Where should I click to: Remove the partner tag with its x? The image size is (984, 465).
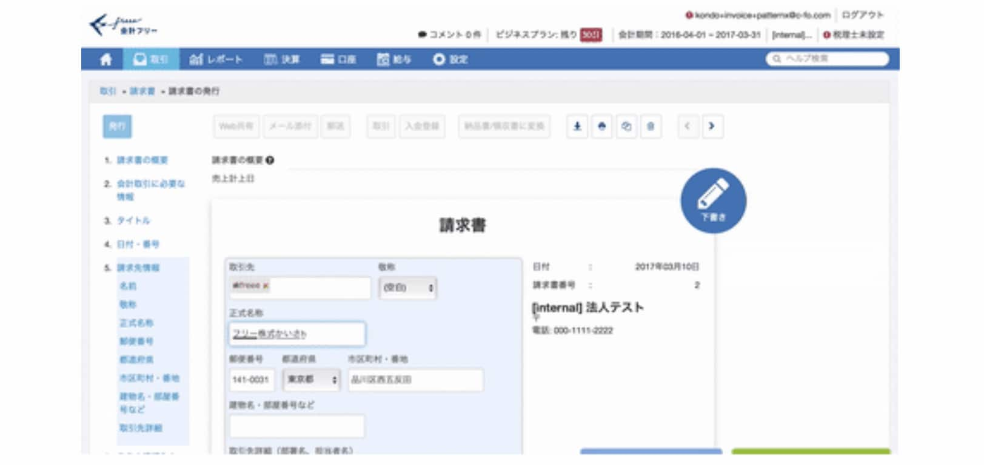(x=266, y=285)
